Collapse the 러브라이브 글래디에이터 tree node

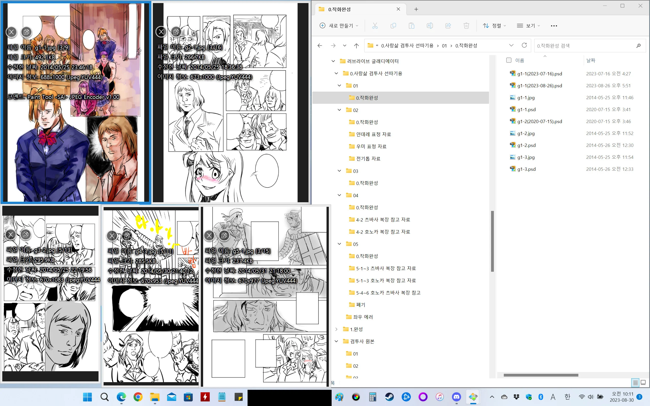[x=333, y=61]
